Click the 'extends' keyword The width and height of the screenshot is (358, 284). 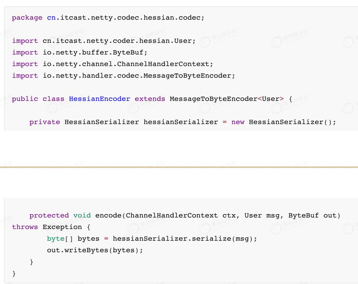click(150, 98)
